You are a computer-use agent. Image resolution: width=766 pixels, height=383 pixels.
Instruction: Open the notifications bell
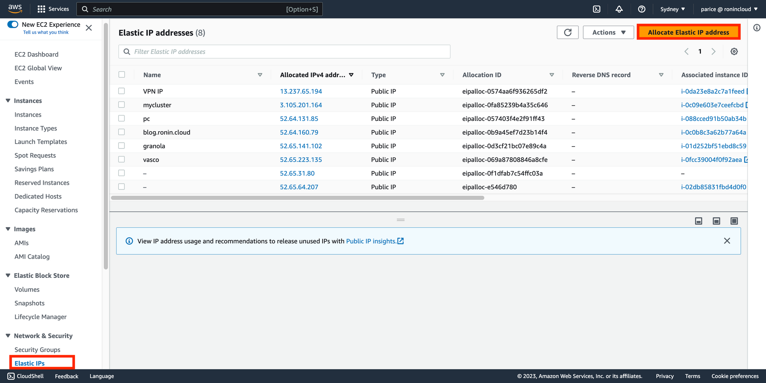[x=619, y=9]
